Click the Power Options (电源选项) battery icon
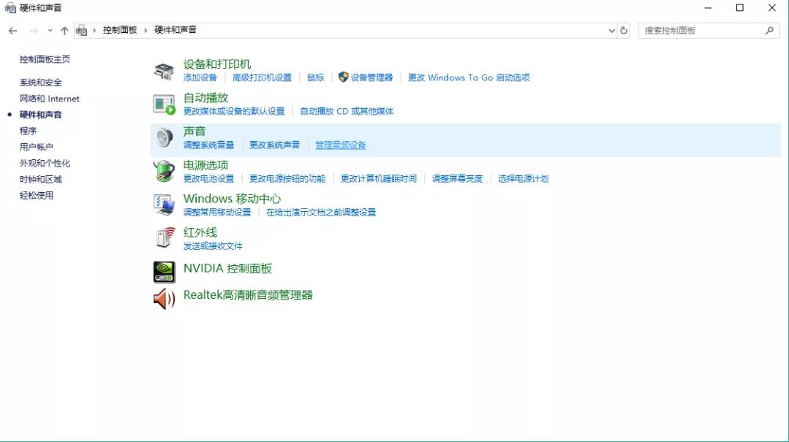This screenshot has width=789, height=442. [x=164, y=172]
